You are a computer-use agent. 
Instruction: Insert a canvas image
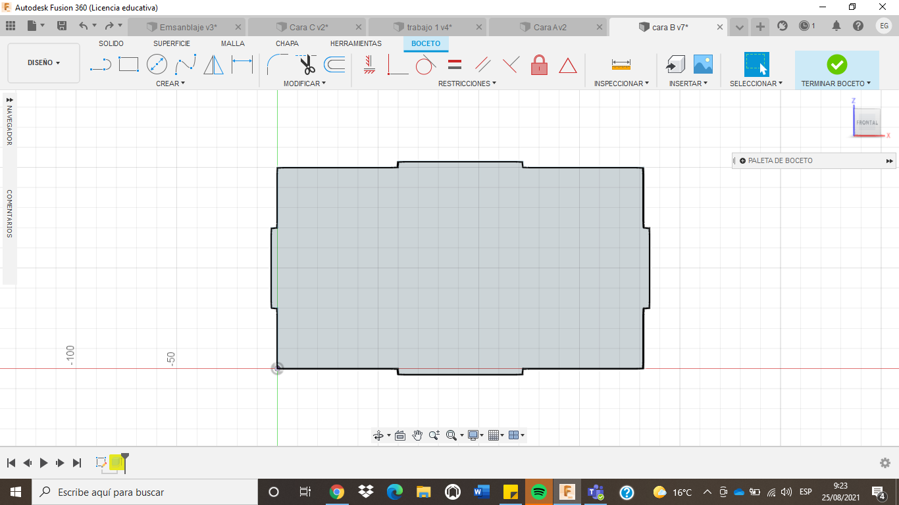(703, 65)
